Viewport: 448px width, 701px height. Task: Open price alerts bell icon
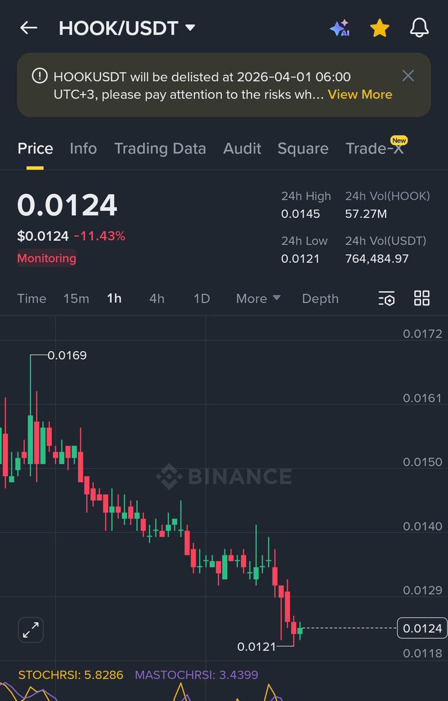pyautogui.click(x=419, y=28)
